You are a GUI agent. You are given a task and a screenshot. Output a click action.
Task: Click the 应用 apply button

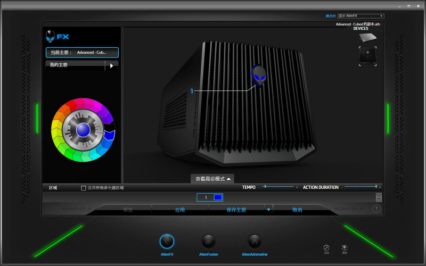[180, 210]
